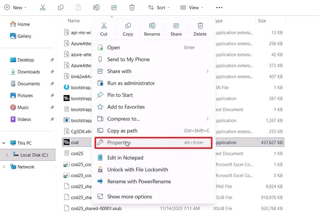Choose Copy in the context menu header
319x213 pixels.
pyautogui.click(x=128, y=30)
